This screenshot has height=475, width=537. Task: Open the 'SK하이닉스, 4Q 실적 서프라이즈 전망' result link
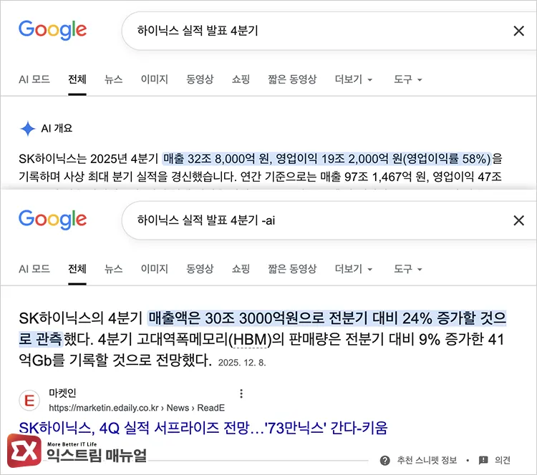coord(203,428)
